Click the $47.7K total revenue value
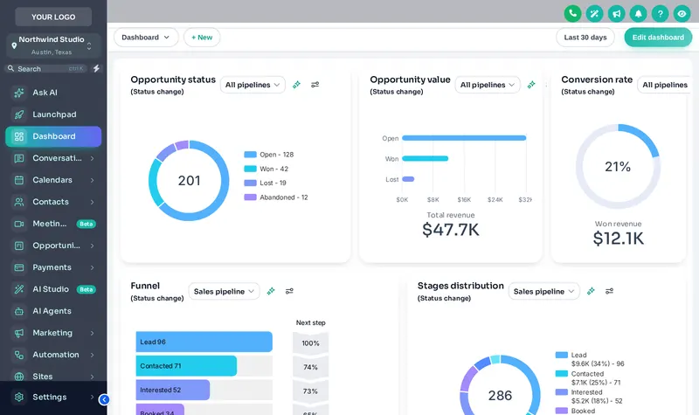The width and height of the screenshot is (699, 415). [x=451, y=230]
